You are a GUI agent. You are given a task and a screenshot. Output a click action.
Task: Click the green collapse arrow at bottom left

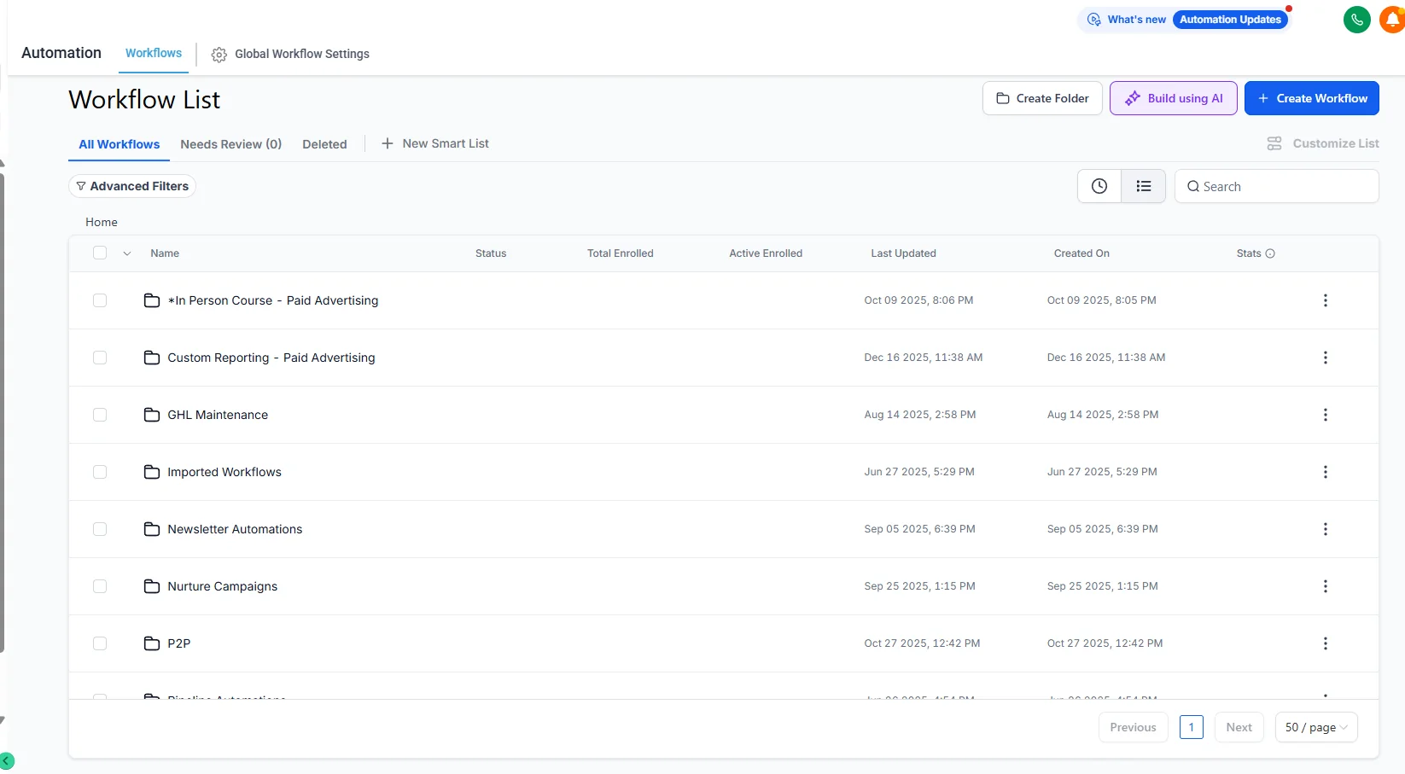[x=7, y=760]
